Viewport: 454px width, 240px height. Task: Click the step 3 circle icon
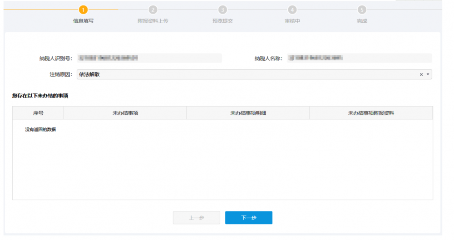pyautogui.click(x=222, y=10)
